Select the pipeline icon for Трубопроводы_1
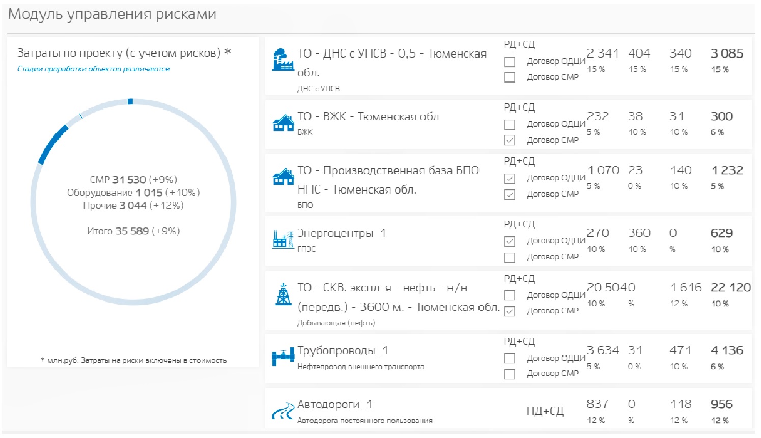 coord(283,357)
